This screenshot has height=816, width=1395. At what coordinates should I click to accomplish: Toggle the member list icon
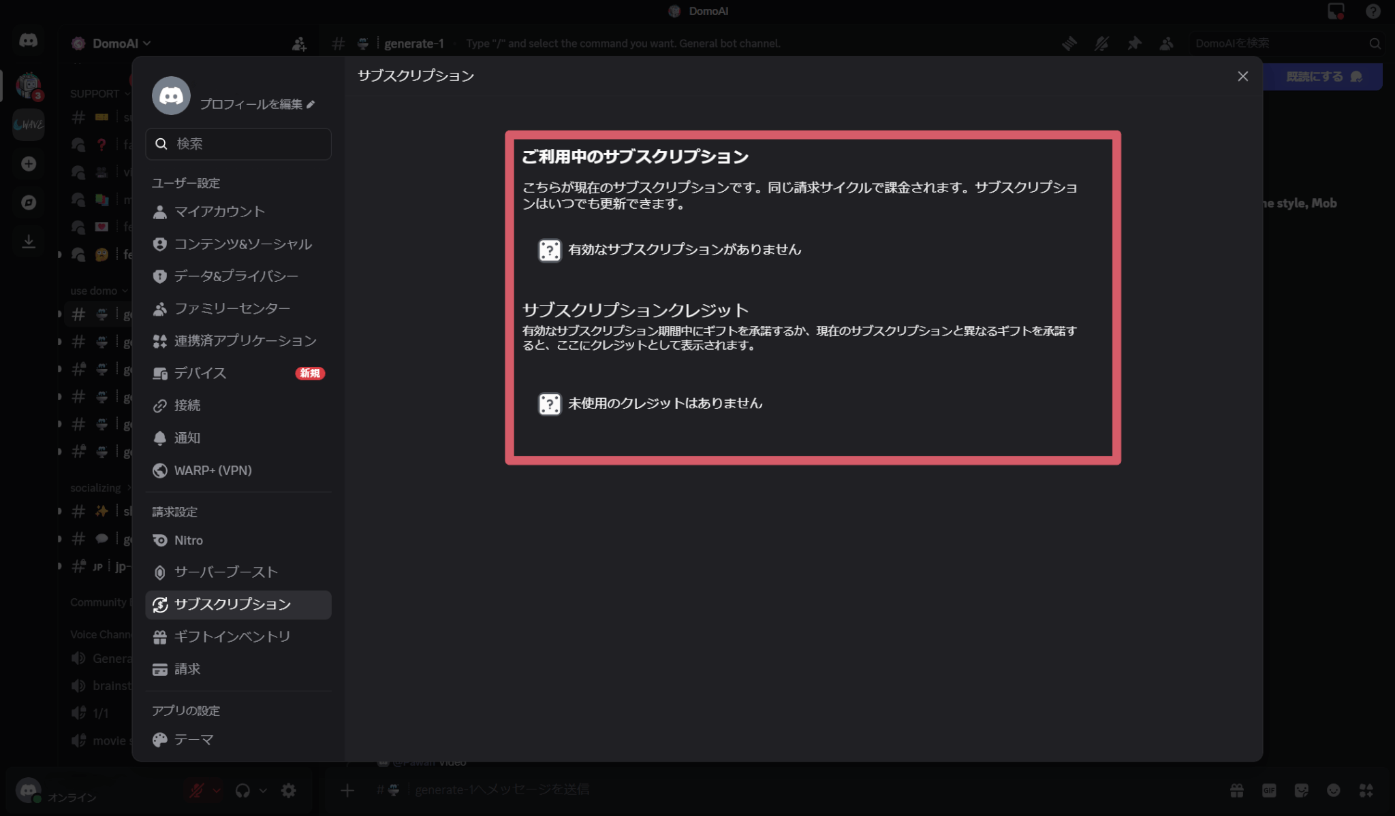[1166, 44]
